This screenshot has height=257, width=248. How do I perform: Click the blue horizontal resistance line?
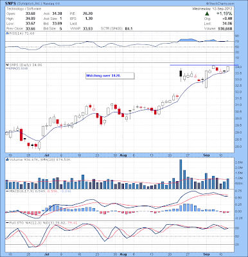point(204,65)
